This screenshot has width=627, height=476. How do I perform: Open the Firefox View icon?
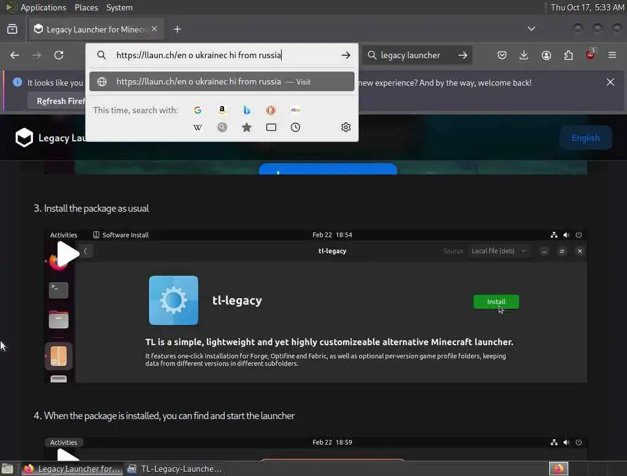pyautogui.click(x=12, y=29)
